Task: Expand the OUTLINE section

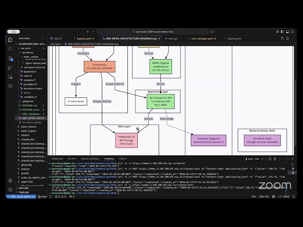Action: click(x=23, y=188)
